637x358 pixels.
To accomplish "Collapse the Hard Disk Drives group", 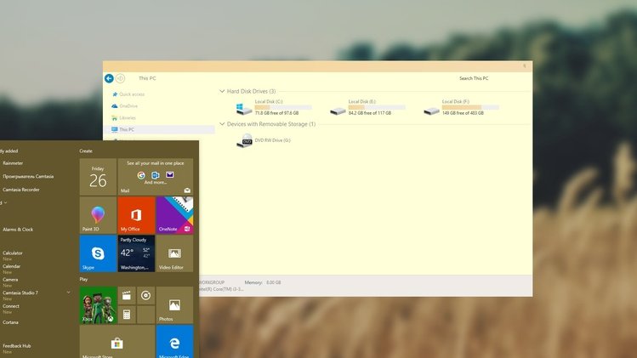I will pyautogui.click(x=222, y=92).
